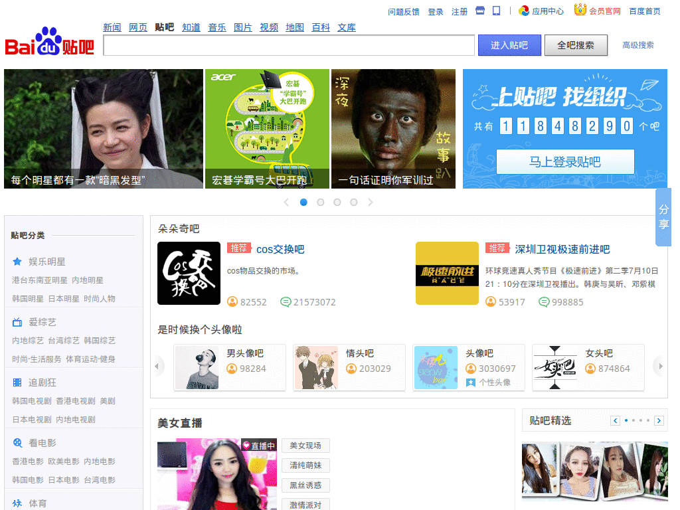Click the 美女现场 tag button

pos(305,446)
